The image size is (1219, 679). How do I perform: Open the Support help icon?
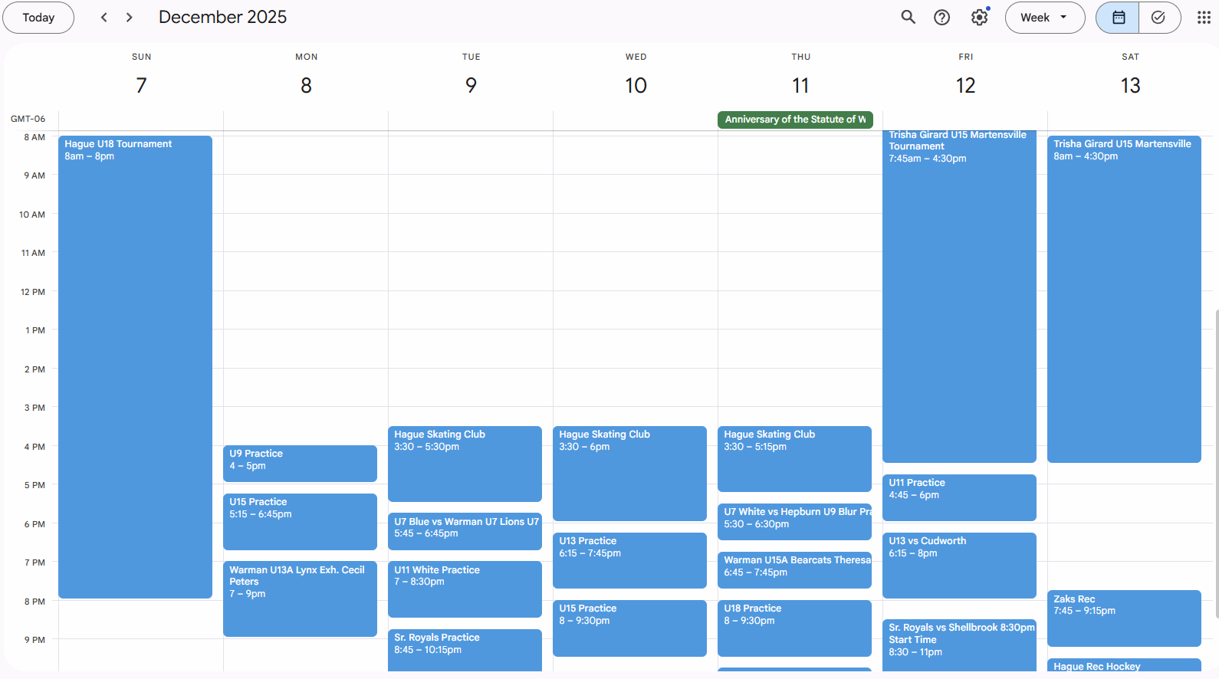pyautogui.click(x=941, y=18)
